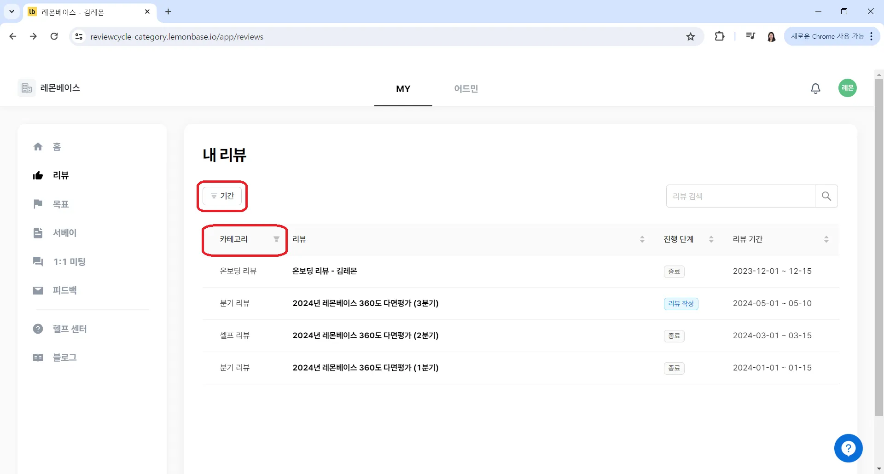Open the Chrome tab search dropdown
Image resolution: width=884 pixels, height=474 pixels.
tap(12, 12)
